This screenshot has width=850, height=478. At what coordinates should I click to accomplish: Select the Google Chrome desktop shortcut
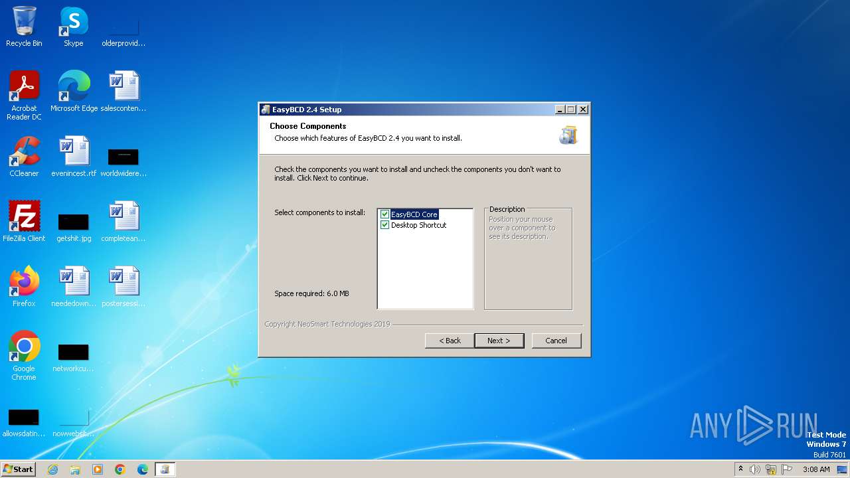(x=24, y=356)
